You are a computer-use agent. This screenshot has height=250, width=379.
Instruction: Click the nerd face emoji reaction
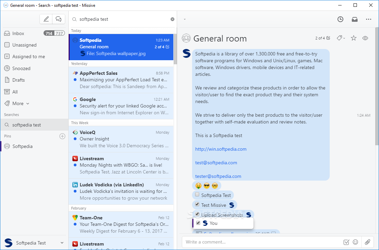point(215,186)
